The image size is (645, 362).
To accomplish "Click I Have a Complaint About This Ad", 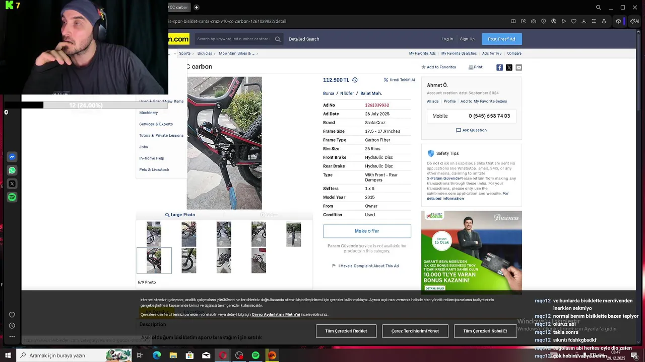I will tap(365, 265).
